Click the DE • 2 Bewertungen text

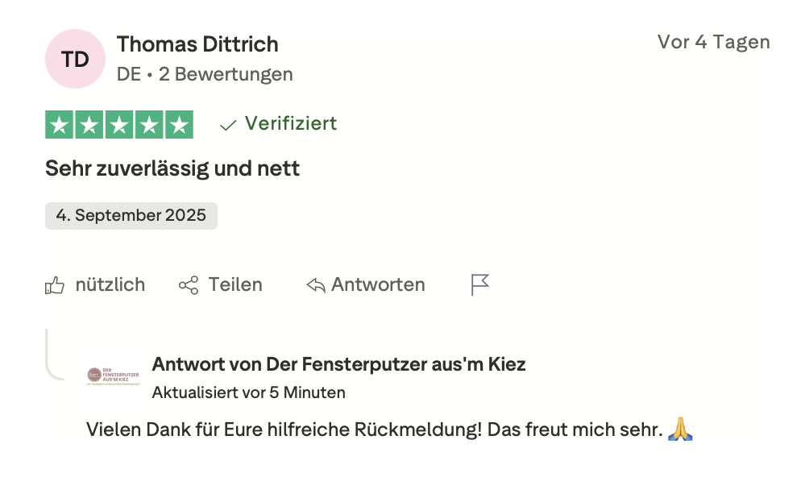(x=205, y=74)
